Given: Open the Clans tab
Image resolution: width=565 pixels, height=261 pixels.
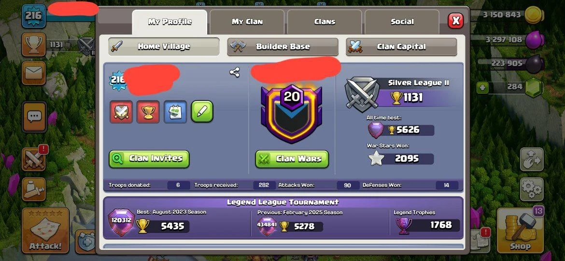Looking at the screenshot, I should click(325, 22).
